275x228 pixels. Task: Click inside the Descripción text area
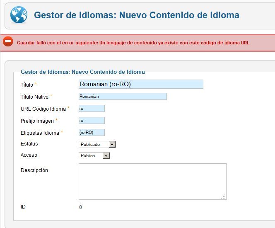[x=152, y=182]
